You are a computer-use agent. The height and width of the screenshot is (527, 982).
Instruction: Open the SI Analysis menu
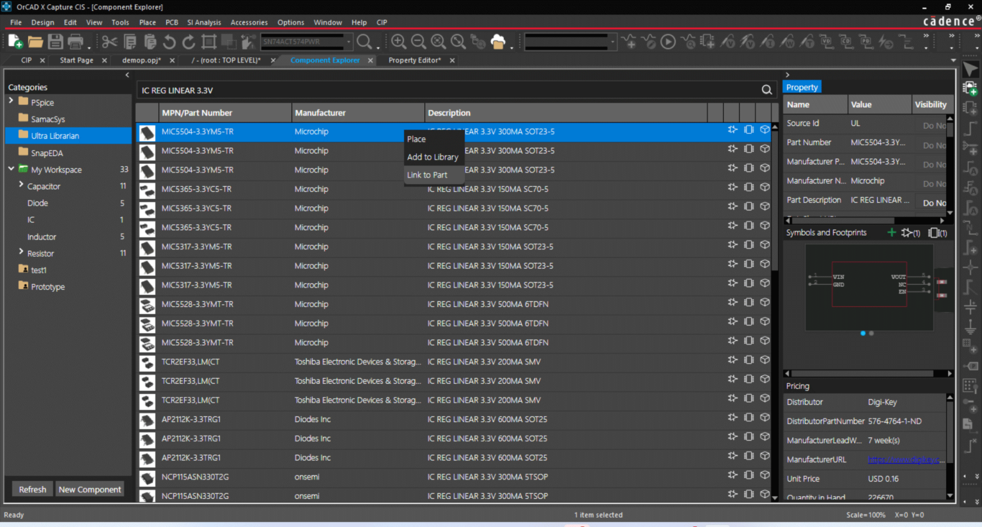203,22
